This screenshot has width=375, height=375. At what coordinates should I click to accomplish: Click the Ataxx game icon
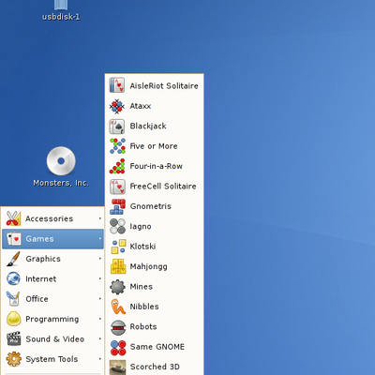pos(117,106)
